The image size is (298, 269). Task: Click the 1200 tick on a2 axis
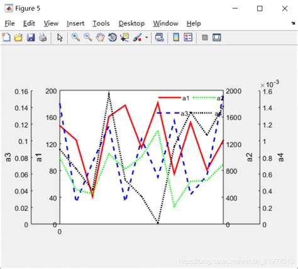point(234,145)
